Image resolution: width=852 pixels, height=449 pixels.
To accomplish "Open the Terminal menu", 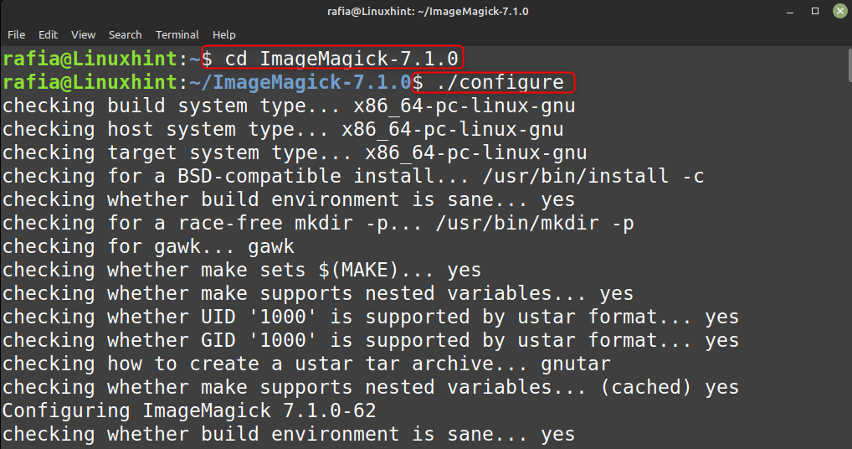I will coord(177,35).
